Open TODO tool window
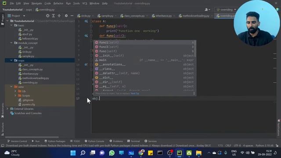 (75, 141)
